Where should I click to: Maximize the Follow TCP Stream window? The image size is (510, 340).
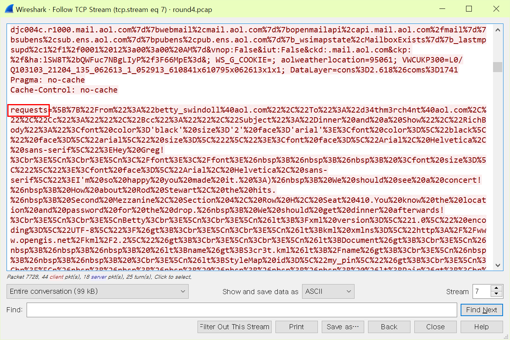coord(469,9)
